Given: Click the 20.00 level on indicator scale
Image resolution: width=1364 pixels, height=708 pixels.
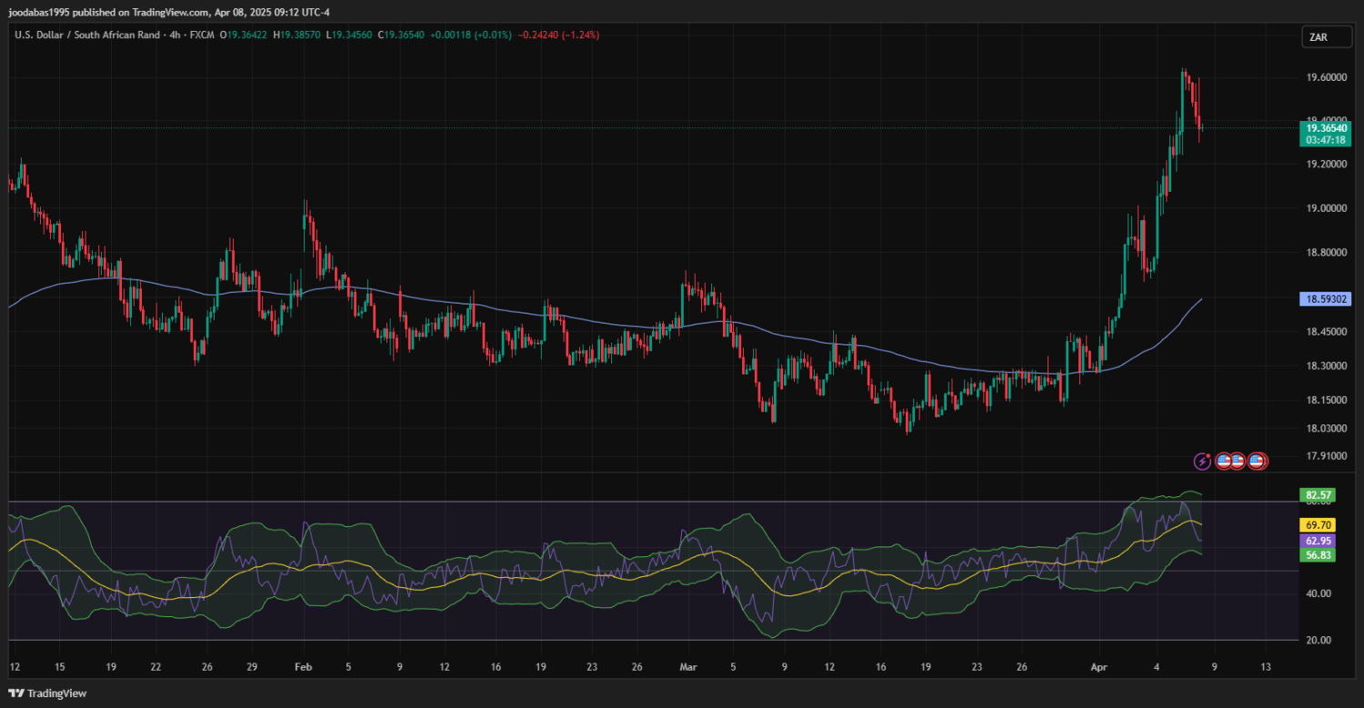Looking at the screenshot, I should pyautogui.click(x=1318, y=640).
